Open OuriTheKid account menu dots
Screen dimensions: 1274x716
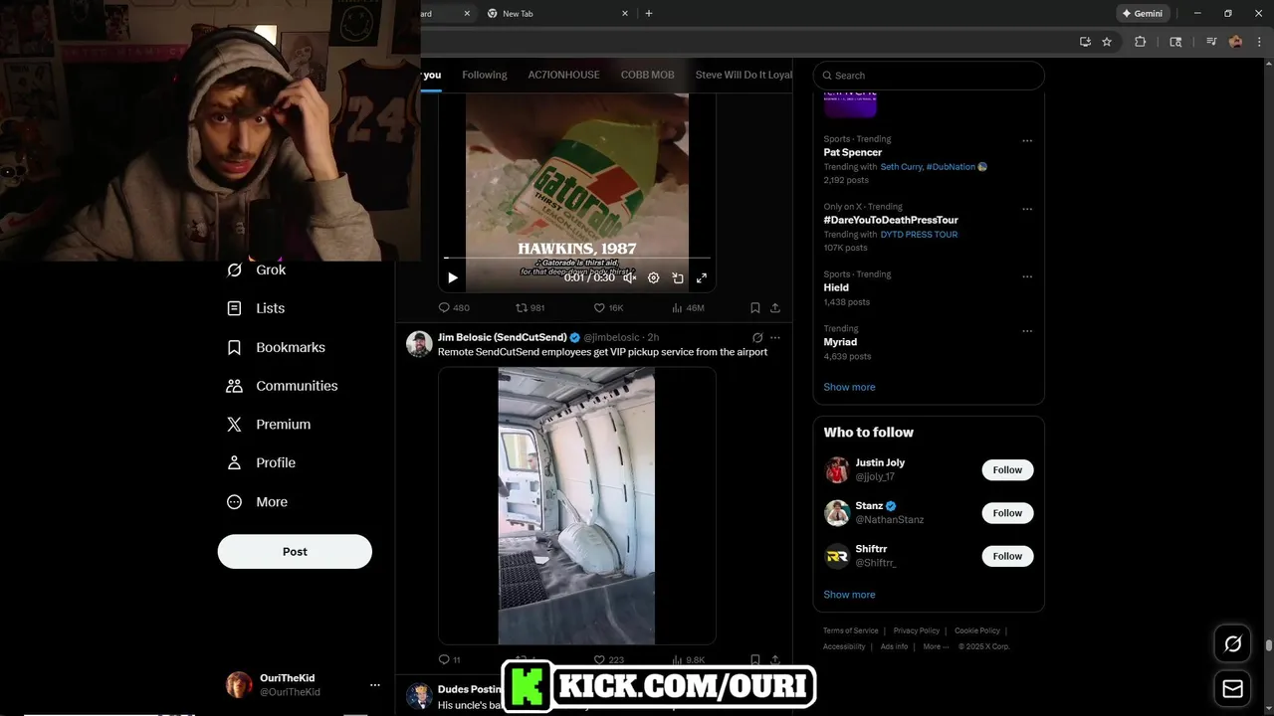pyautogui.click(x=375, y=685)
